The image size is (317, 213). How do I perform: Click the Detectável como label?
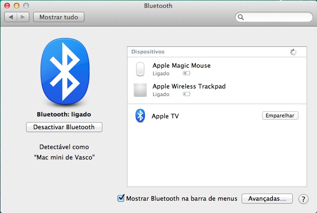64,147
